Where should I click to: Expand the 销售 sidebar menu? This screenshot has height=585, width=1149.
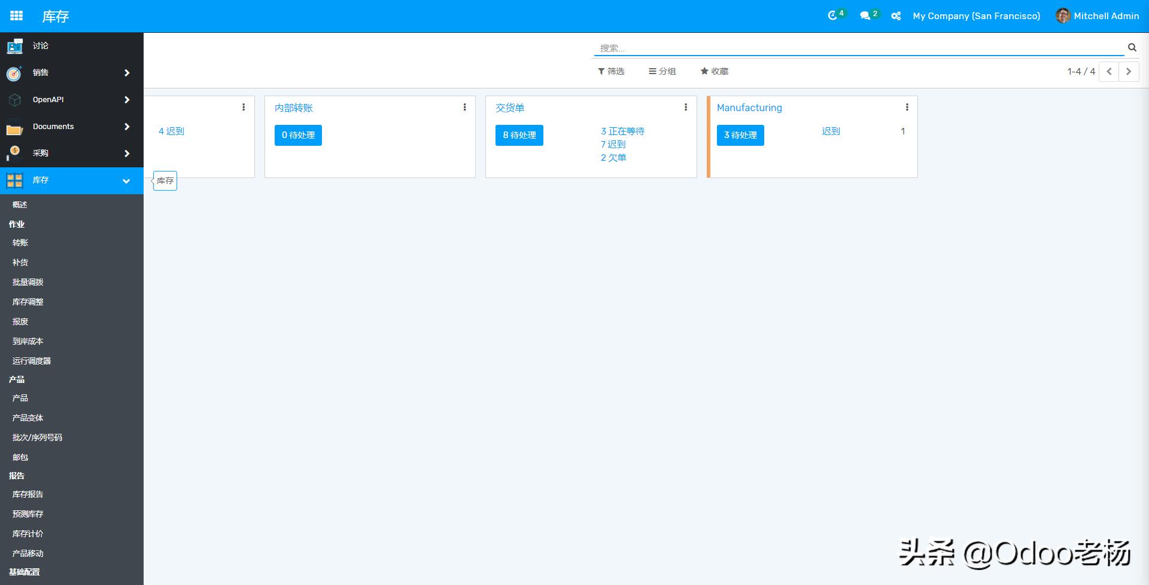(x=126, y=73)
